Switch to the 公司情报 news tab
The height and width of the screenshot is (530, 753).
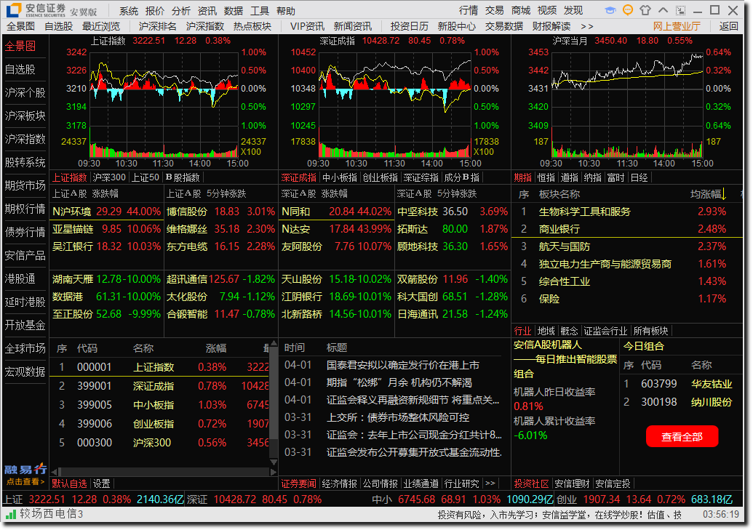point(381,483)
